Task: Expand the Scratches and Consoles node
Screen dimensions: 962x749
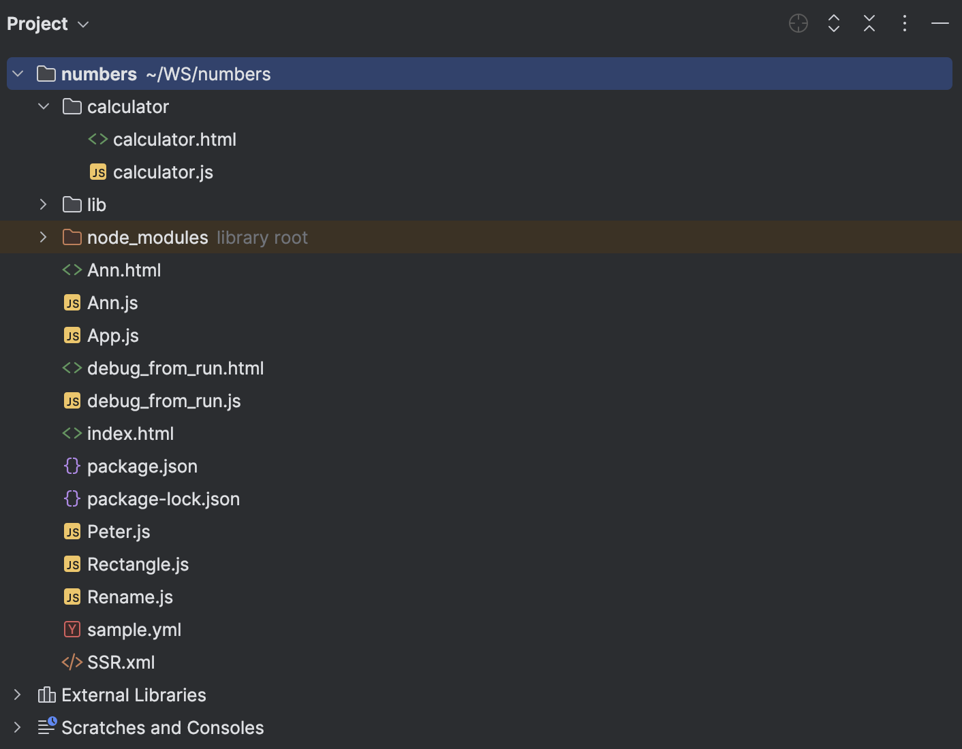Action: pyautogui.click(x=17, y=727)
